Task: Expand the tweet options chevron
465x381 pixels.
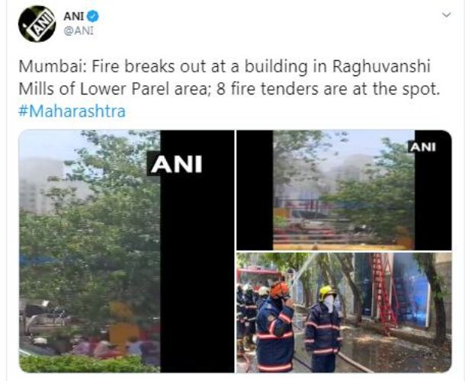Action: tap(446, 14)
